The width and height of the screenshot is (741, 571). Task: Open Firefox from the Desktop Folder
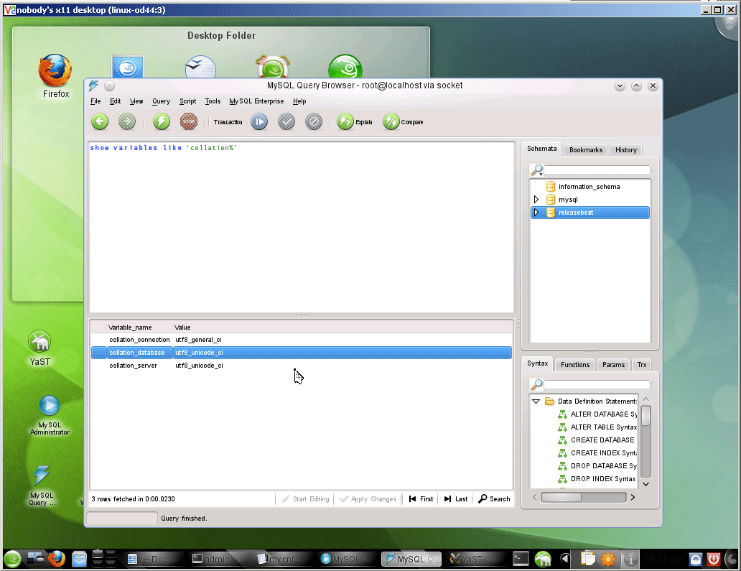pyautogui.click(x=56, y=75)
